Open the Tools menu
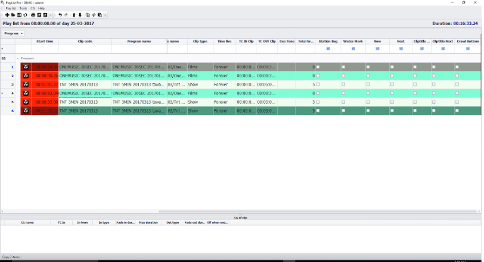484x262 pixels. [x=23, y=8]
